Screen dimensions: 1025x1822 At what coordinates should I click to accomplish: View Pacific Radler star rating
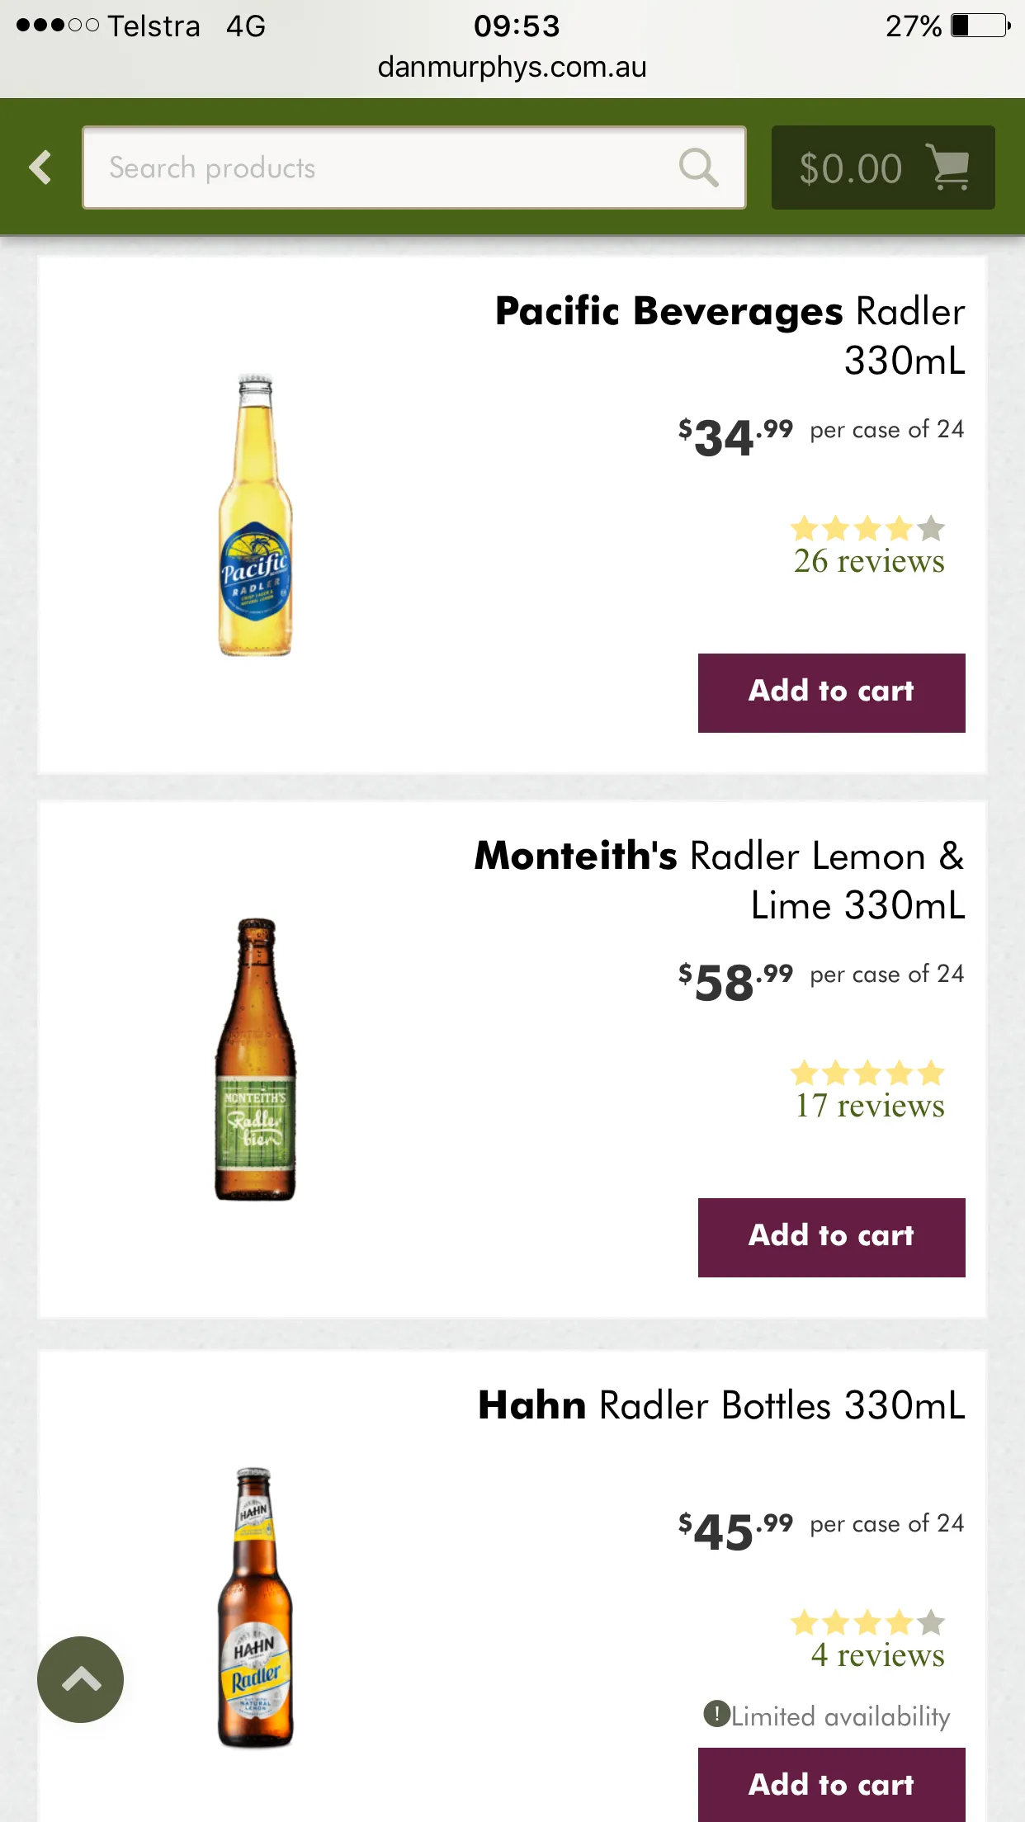867,528
